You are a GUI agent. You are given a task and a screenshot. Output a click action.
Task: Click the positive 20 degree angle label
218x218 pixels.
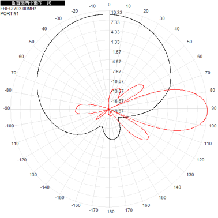pos(146,11)
